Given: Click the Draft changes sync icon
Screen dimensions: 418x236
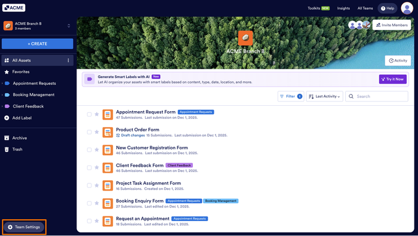Looking at the screenshot, I should [118, 136].
